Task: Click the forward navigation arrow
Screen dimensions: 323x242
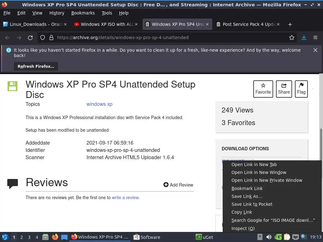Action: [19, 38]
